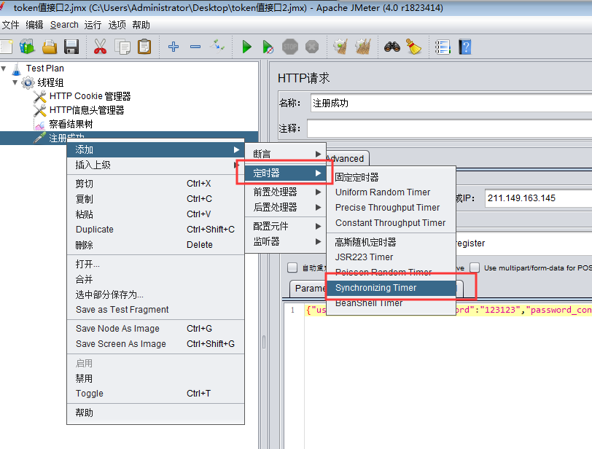
Task: Click 复制 in context menu
Action: click(x=155, y=199)
